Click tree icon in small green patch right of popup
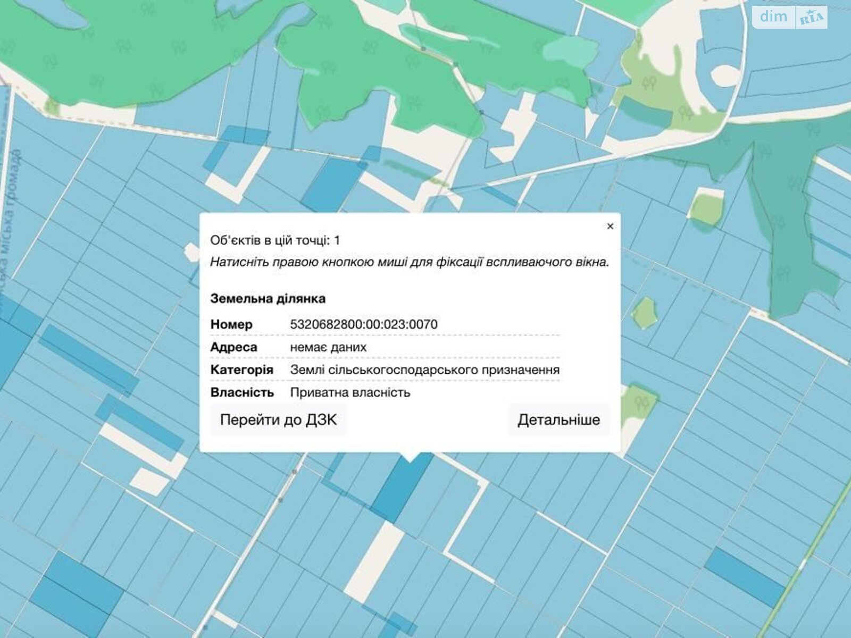Viewport: 851px width, 638px height. pos(644,400)
